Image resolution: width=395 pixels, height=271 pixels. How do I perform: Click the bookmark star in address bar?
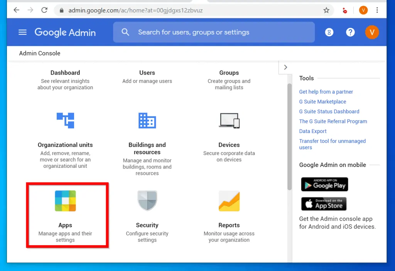point(326,11)
